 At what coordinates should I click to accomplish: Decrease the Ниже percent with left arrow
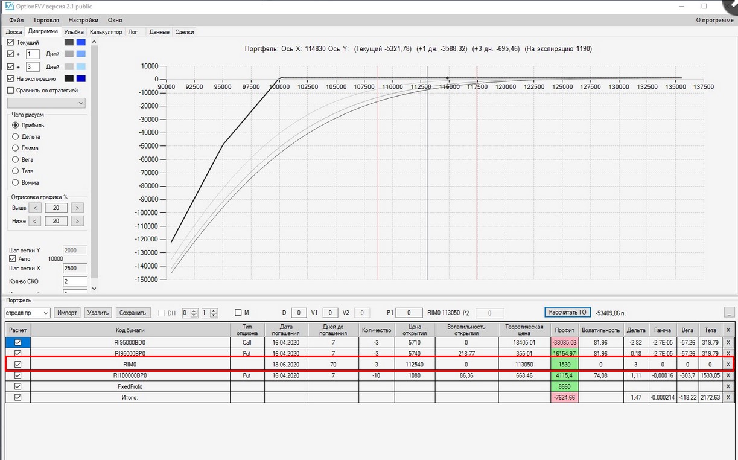35,221
